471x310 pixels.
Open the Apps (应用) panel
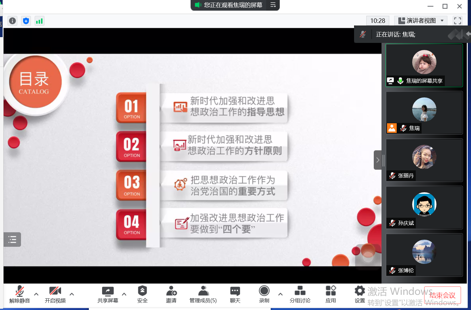coord(330,294)
